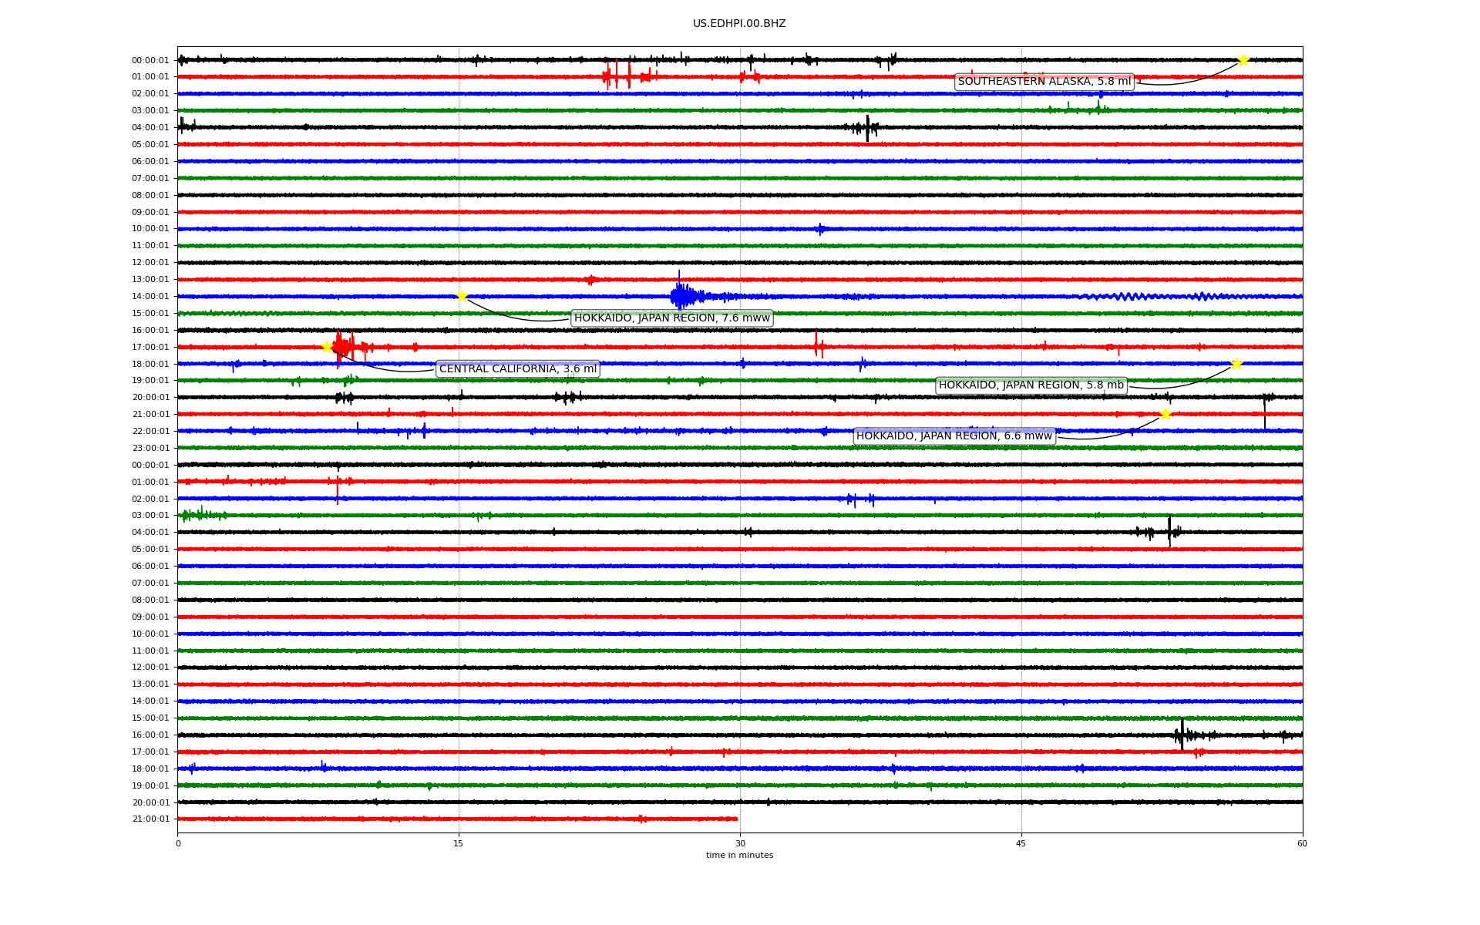Select the SOUTHEASTERN ALASKA, 5.8 ml label

coord(1044,82)
